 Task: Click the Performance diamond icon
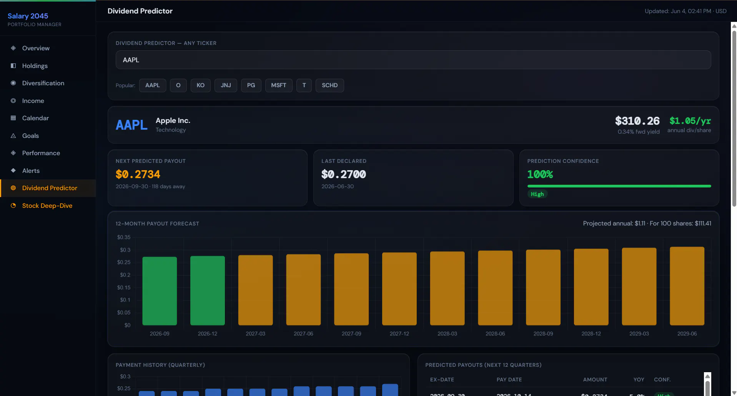tap(13, 153)
